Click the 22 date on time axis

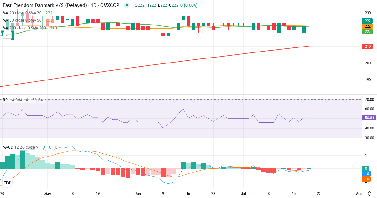click(x=319, y=193)
